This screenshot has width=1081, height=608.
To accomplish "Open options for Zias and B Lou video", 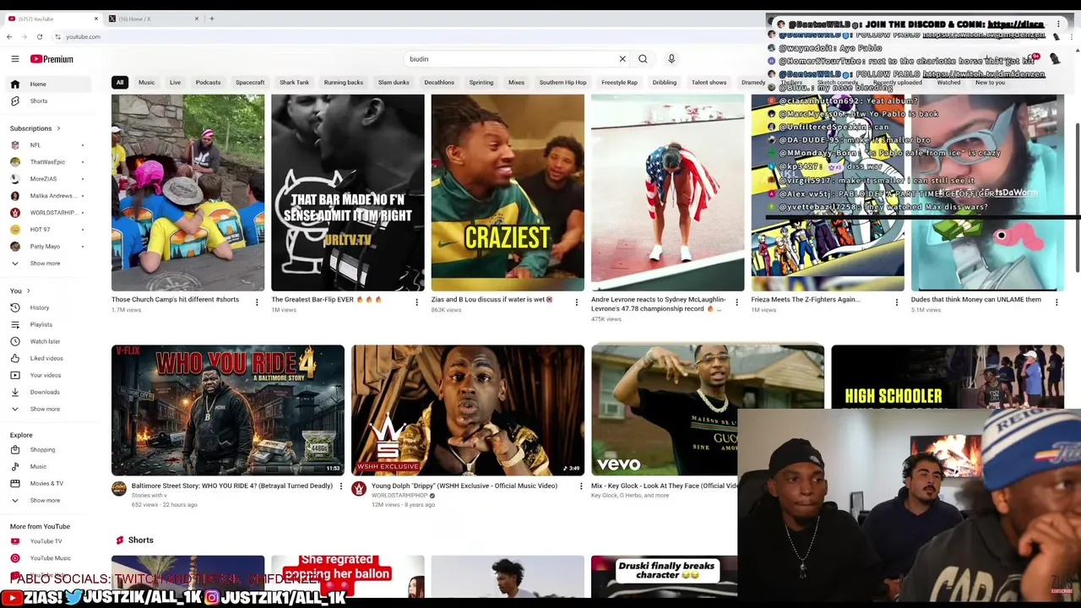I will click(x=577, y=302).
